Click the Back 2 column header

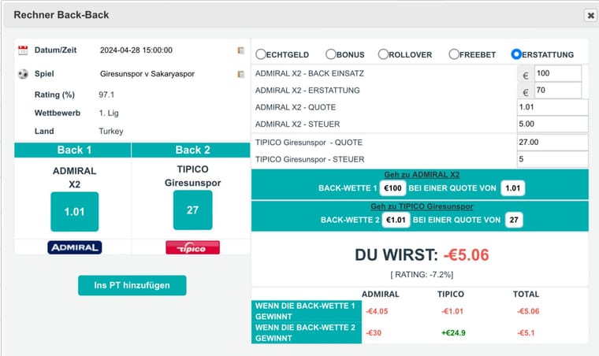[x=191, y=150]
